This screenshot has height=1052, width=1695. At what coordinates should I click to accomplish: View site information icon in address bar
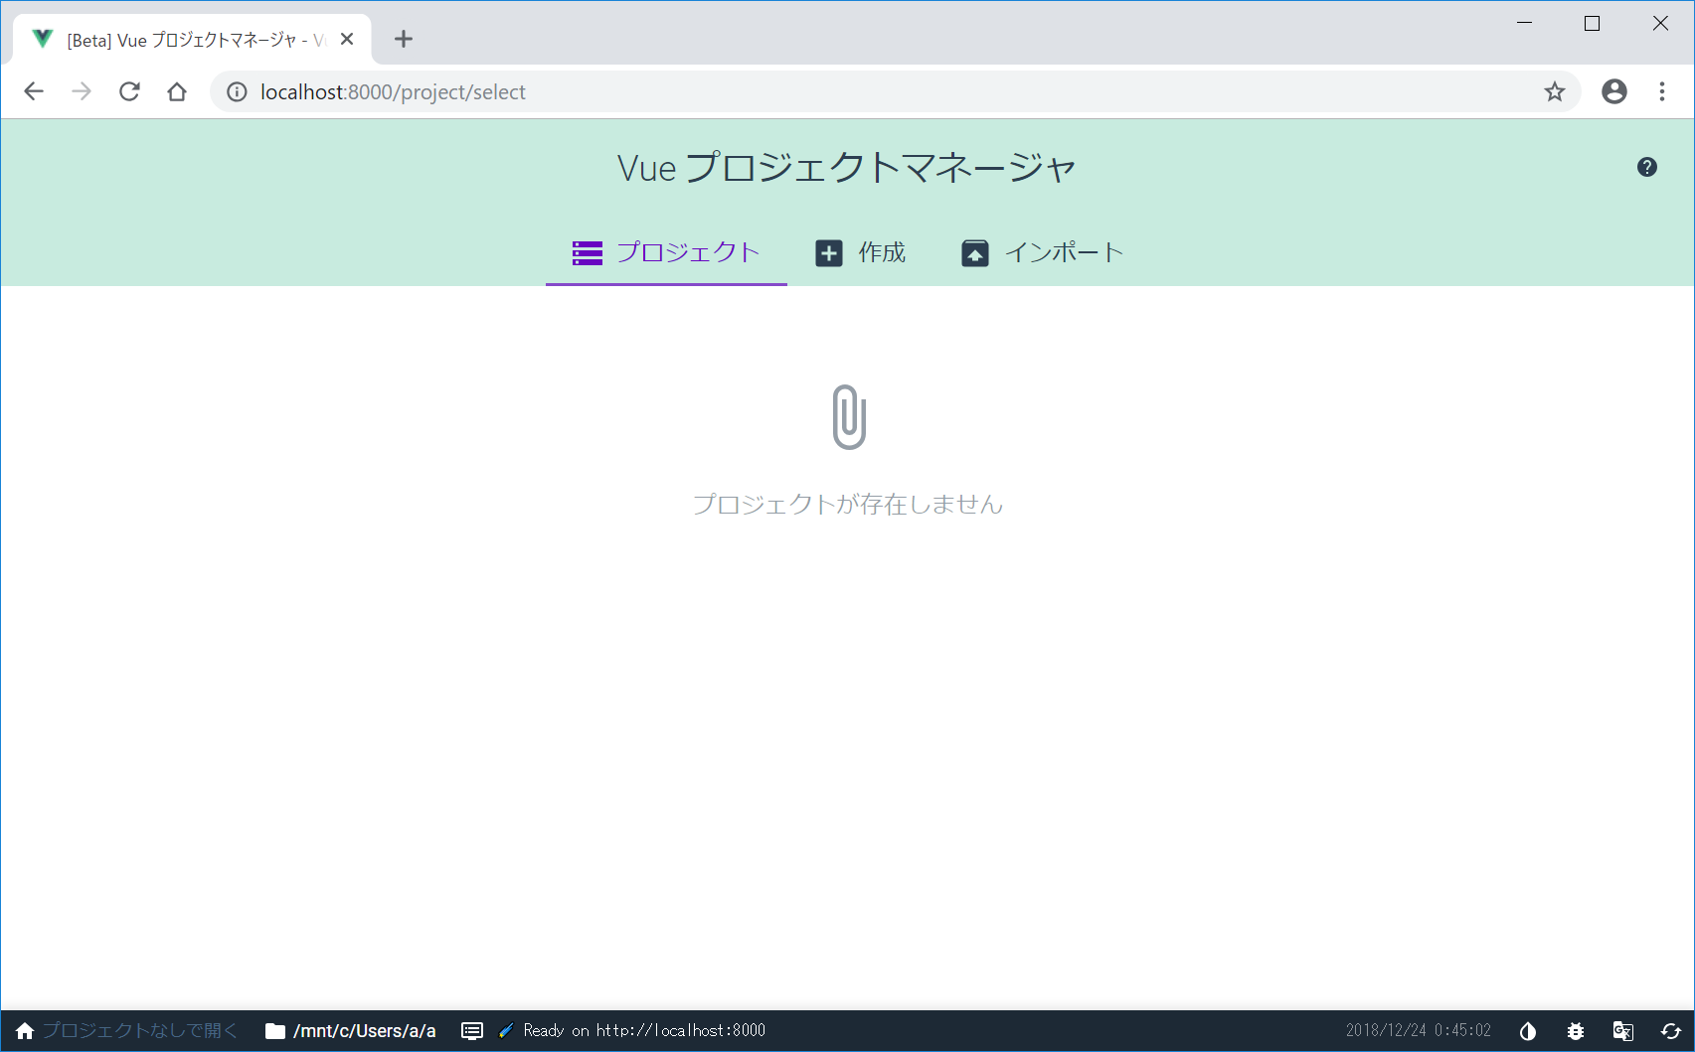point(237,91)
